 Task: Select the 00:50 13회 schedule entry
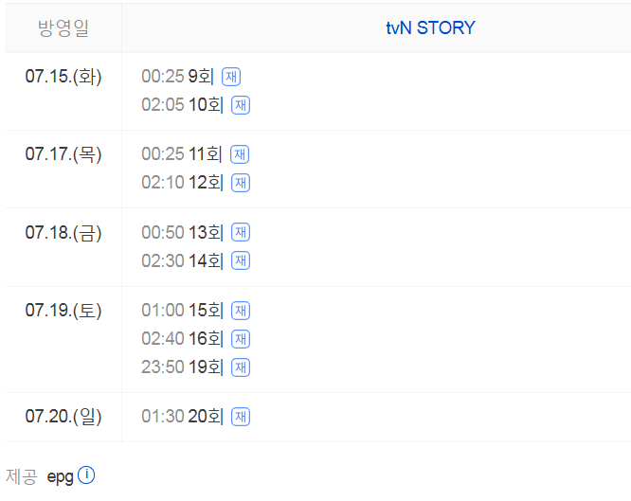tap(182, 232)
